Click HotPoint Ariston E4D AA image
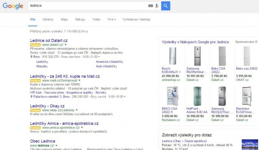 pos(197,96)
